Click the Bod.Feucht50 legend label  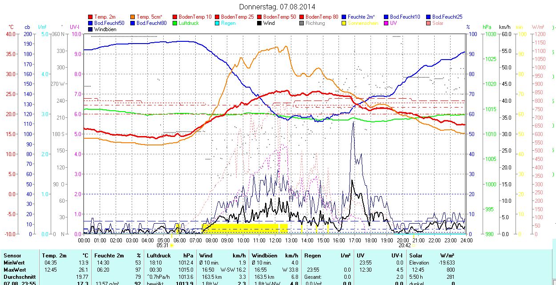[109, 23]
